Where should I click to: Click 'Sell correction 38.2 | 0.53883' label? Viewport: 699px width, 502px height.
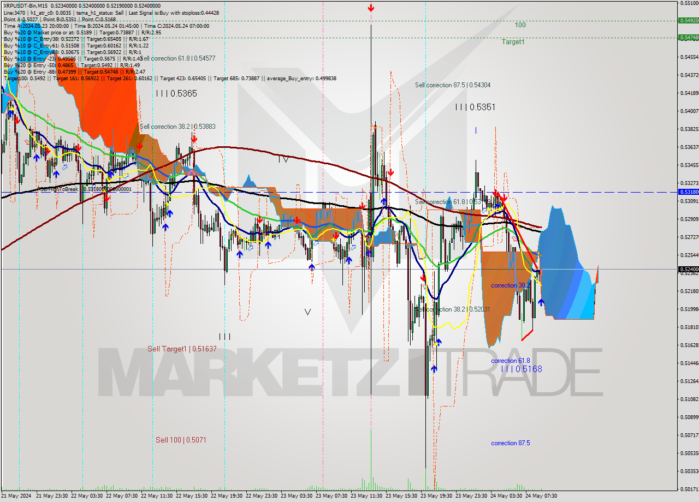(x=177, y=127)
